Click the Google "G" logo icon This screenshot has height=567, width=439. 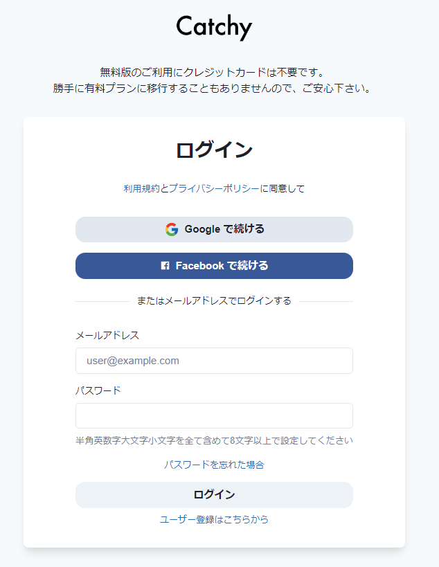tap(172, 229)
